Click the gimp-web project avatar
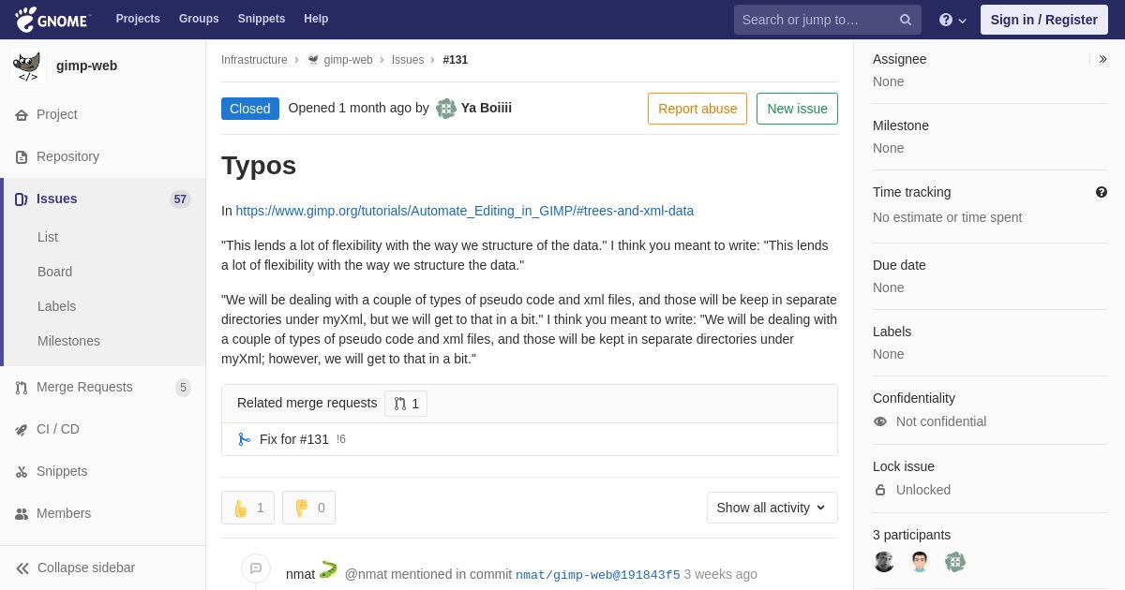This screenshot has height=590, width=1125. 28,66
